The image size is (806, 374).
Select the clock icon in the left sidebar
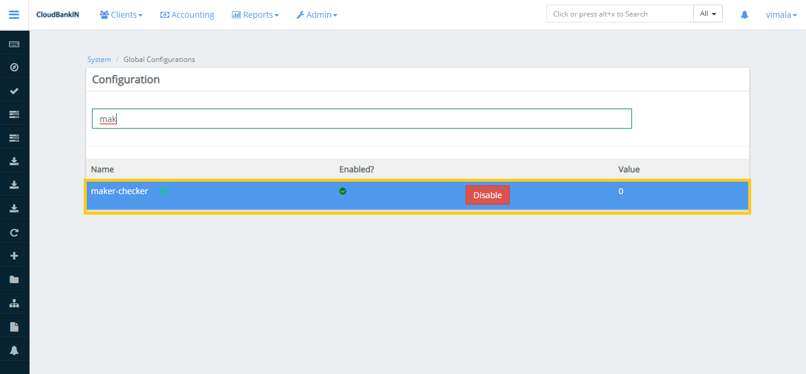[14, 67]
